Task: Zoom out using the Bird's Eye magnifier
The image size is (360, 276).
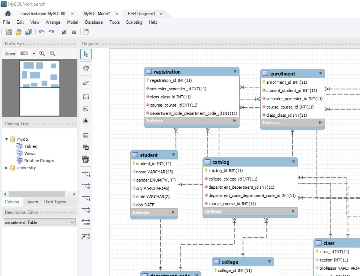Action: coord(52,53)
